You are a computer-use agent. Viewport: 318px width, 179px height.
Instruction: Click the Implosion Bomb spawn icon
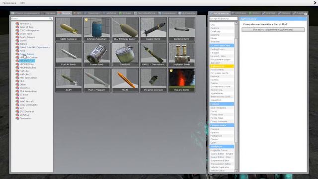[182, 55]
